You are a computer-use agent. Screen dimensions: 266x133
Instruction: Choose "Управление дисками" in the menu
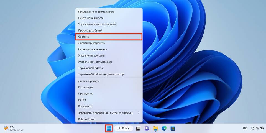coord(109,55)
